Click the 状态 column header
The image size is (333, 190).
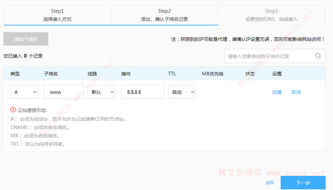(250, 74)
